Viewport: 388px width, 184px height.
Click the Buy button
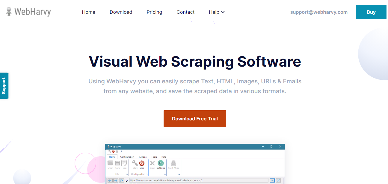[x=371, y=12]
